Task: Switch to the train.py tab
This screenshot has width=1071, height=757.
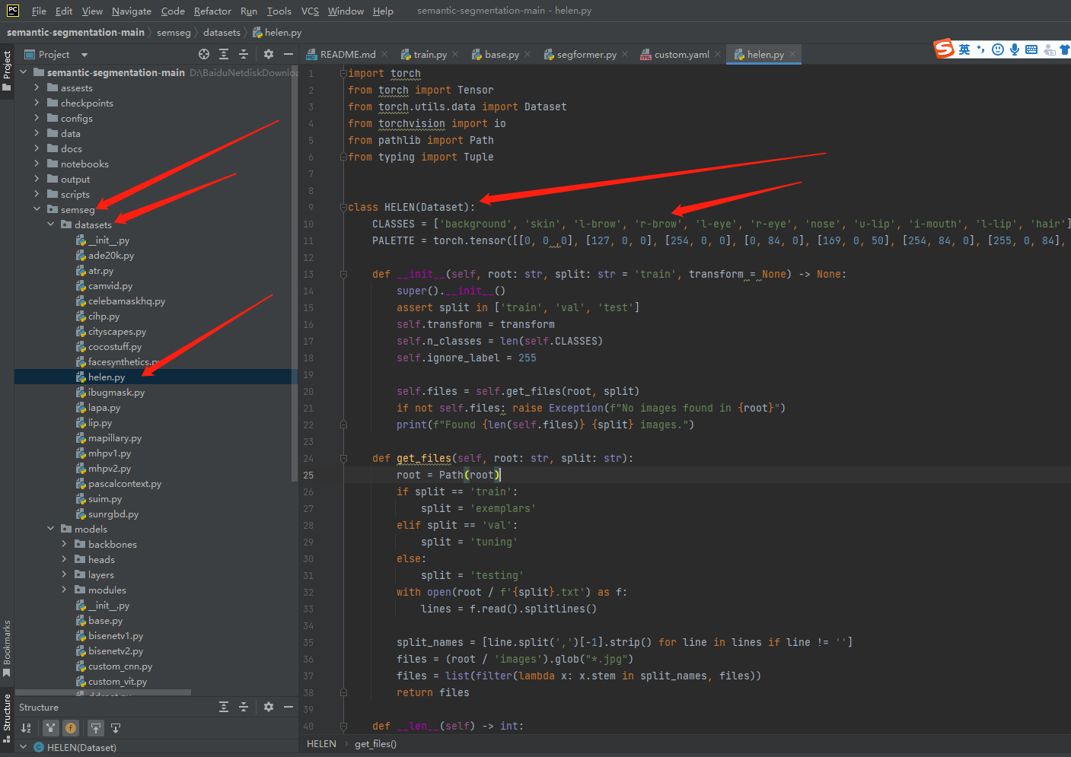Action: (429, 54)
